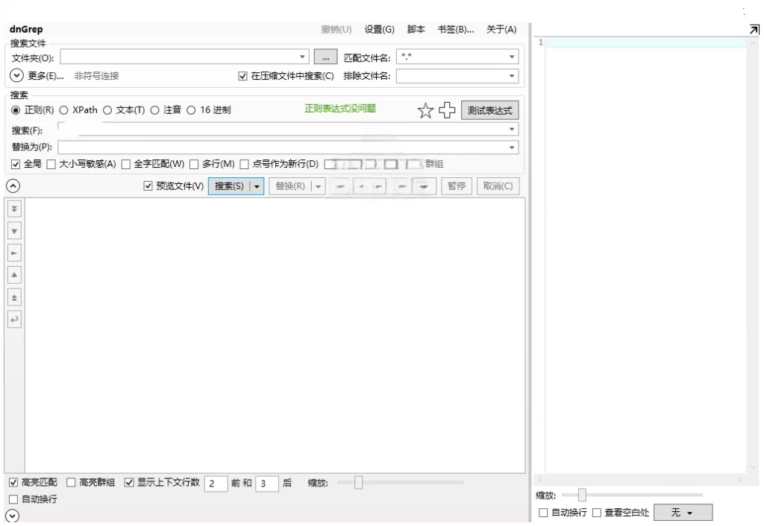Open the 书签(B)... menu
The height and width of the screenshot is (526, 764).
455,30
